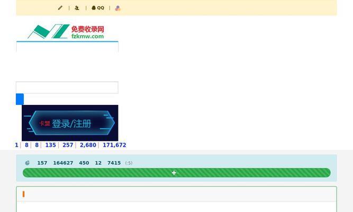
Task: Select the statistic value 157
Action: (42, 163)
